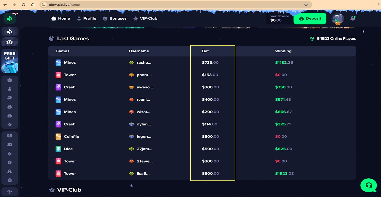Open VIP-Club in top navigation
381x197 pixels.
145,18
